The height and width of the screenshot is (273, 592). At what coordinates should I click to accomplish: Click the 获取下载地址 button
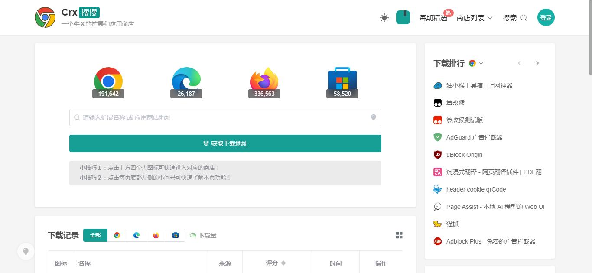pos(225,143)
